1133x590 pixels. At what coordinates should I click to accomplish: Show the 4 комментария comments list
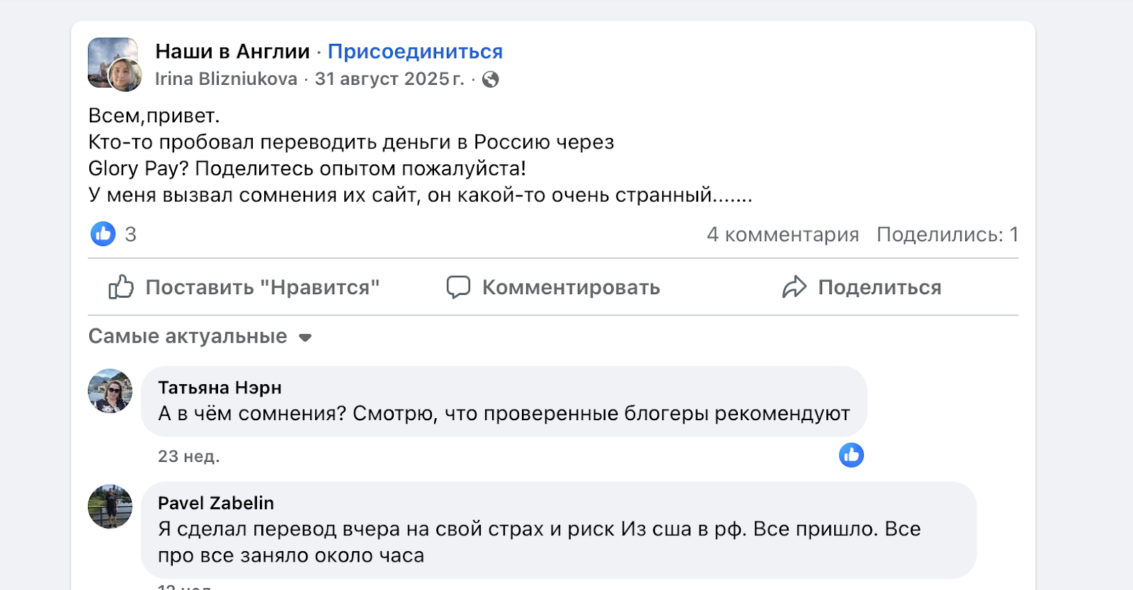pyautogui.click(x=782, y=234)
